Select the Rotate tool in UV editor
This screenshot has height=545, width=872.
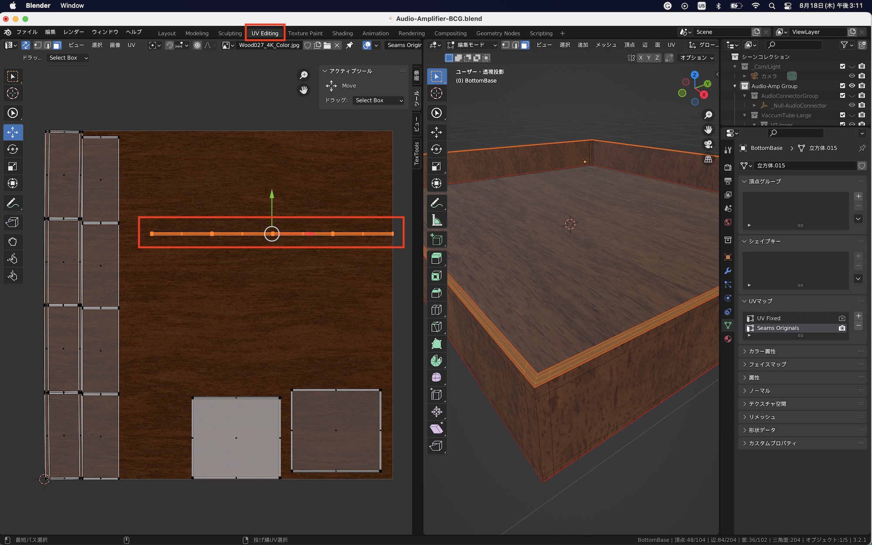pos(13,150)
